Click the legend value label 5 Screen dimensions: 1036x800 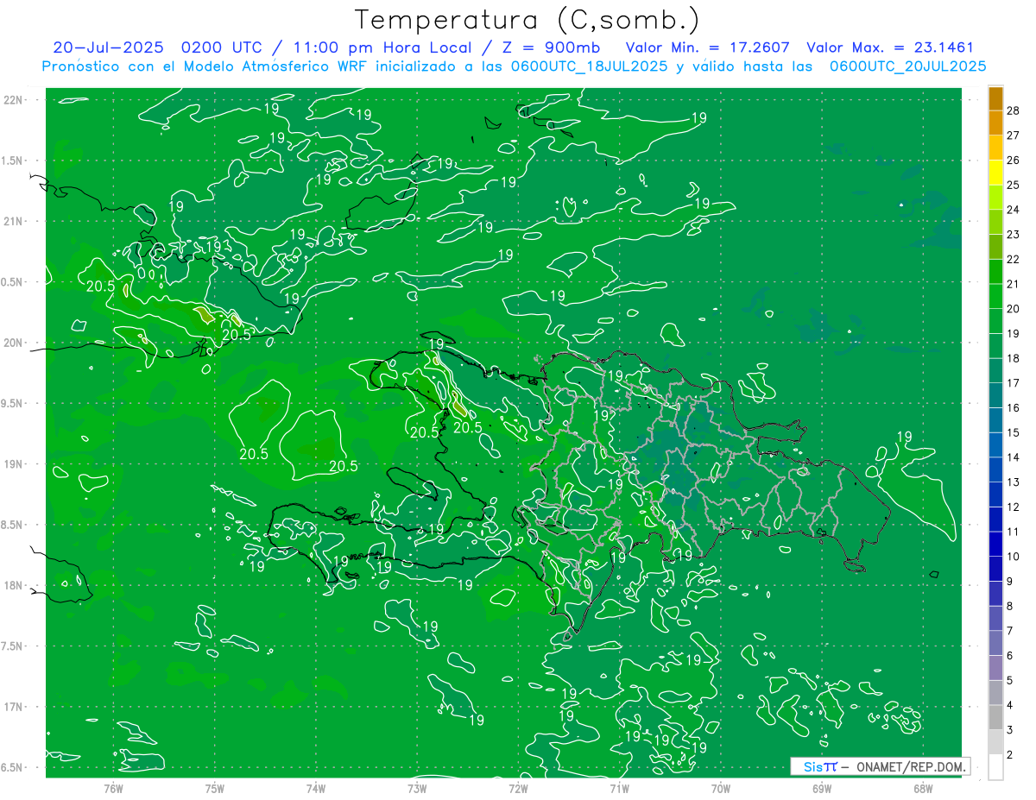(1011, 680)
